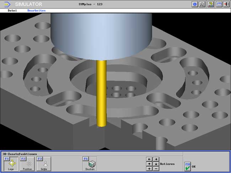Click the yellow milling cutter in 3D view
This screenshot has height=173, width=231.
[101, 96]
